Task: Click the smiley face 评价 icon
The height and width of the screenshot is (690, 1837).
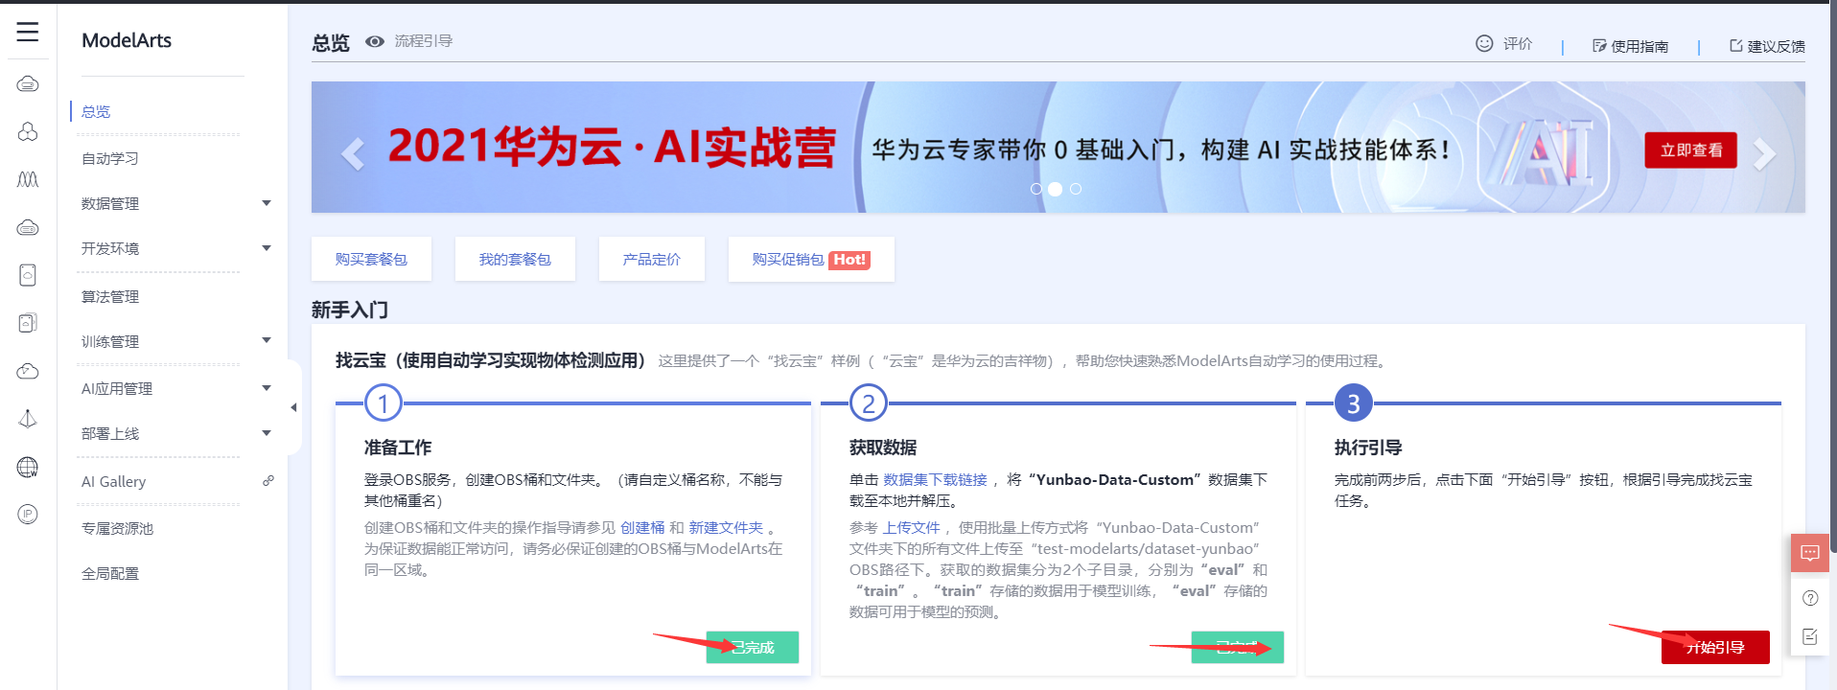Action: pos(1484,43)
